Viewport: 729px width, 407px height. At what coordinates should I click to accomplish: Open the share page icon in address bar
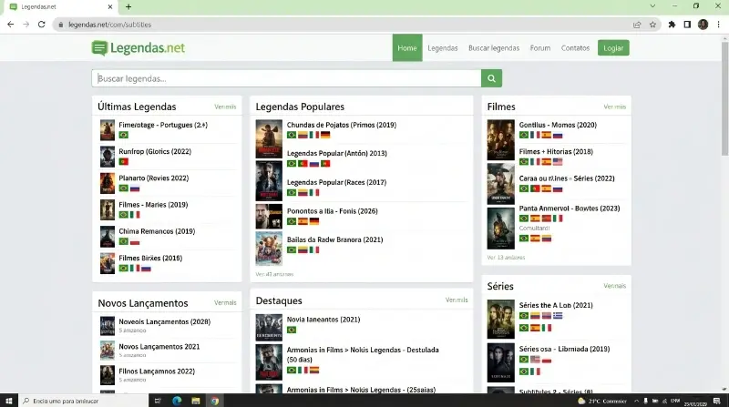click(x=637, y=25)
